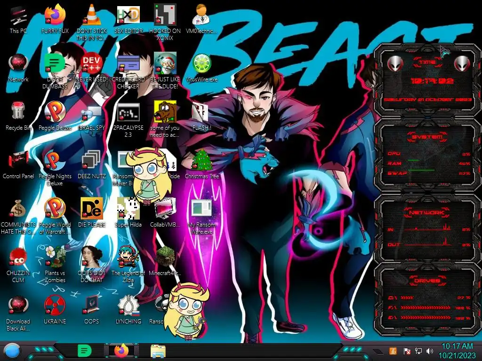Viewport: 482px width, 361px height.
Task: Open the Peggle Deluxe shortcut
Action: coord(55,117)
